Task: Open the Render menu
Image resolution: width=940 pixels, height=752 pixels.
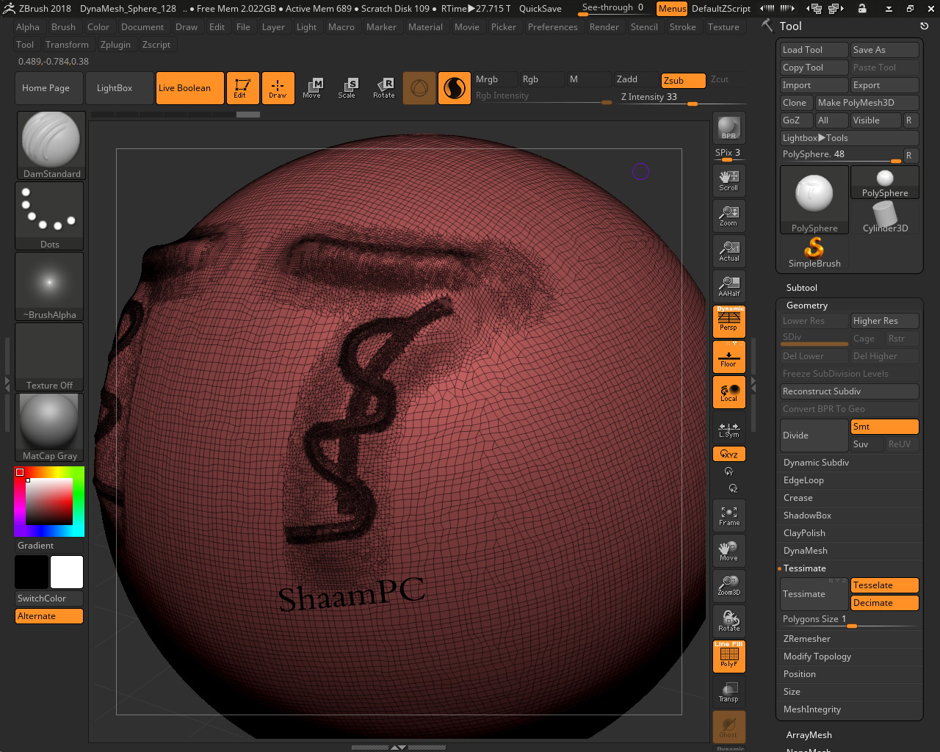Action: point(604,27)
